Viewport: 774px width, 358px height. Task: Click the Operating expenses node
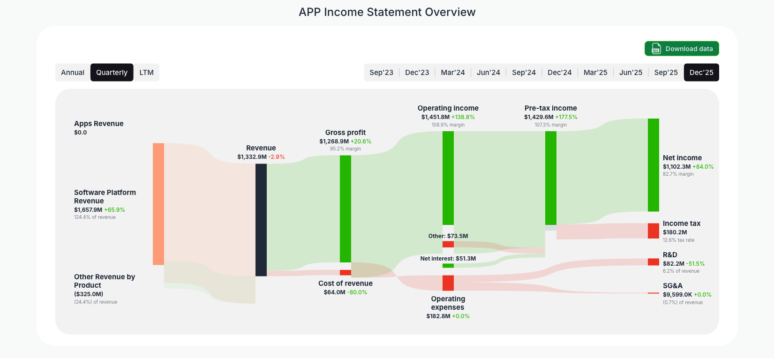click(x=448, y=283)
